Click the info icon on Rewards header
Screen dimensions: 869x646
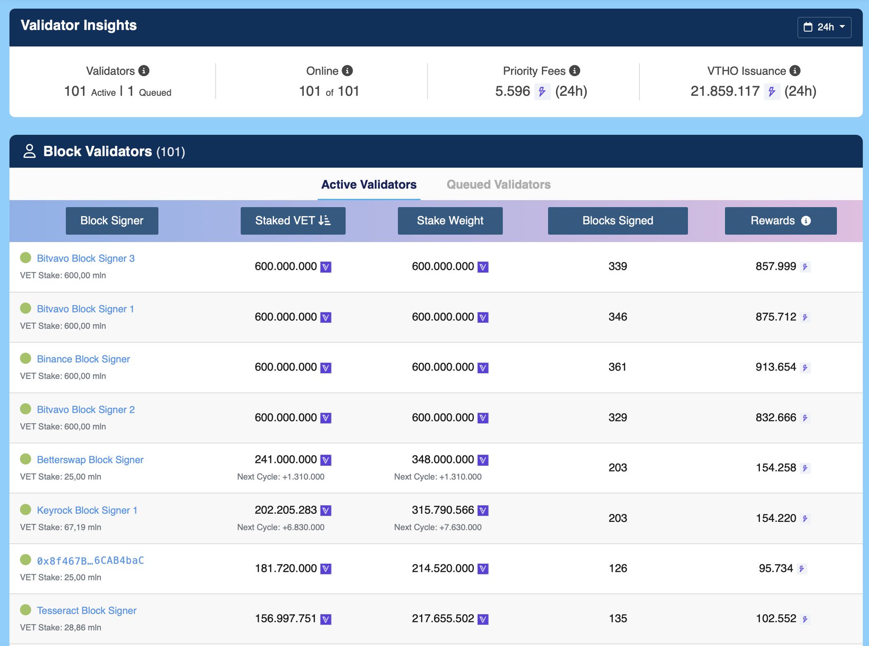click(x=805, y=221)
